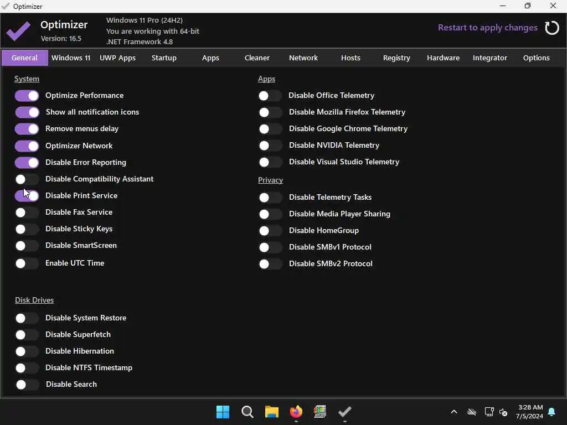Click Restart to apply changes link
The height and width of the screenshot is (425, 567).
pyautogui.click(x=487, y=28)
